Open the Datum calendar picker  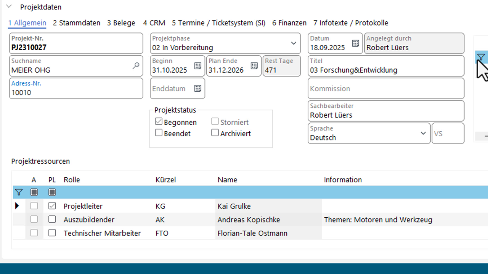355,43
